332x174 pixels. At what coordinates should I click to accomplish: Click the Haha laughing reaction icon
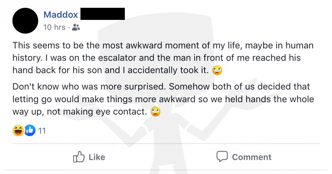(18, 130)
